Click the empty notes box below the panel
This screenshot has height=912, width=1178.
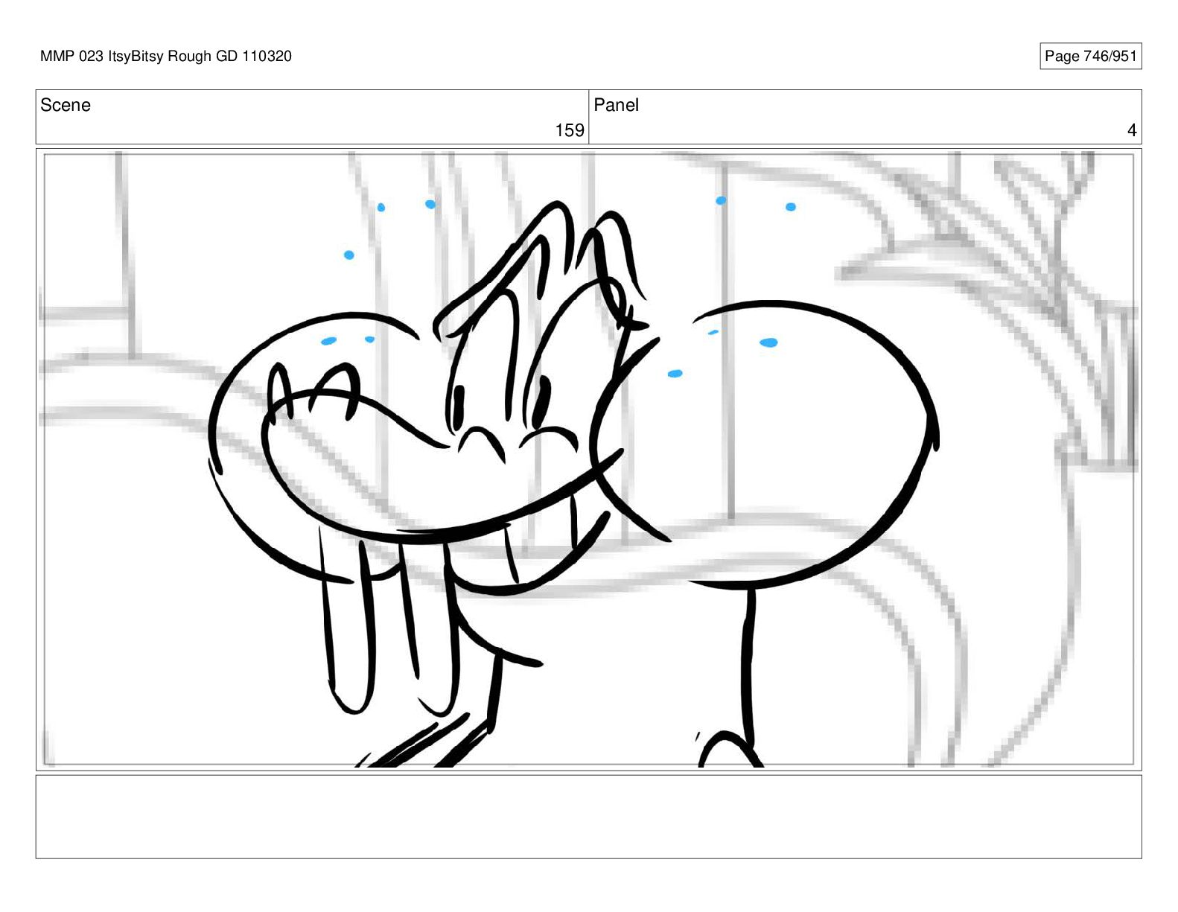click(x=588, y=817)
